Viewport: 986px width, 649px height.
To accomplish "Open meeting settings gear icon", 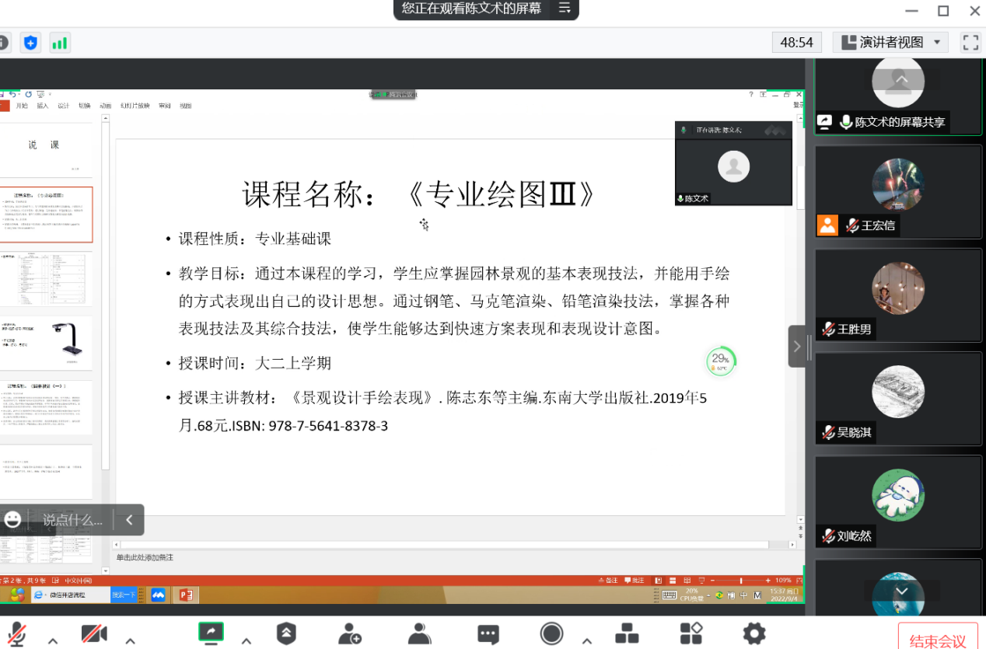I will tap(753, 634).
